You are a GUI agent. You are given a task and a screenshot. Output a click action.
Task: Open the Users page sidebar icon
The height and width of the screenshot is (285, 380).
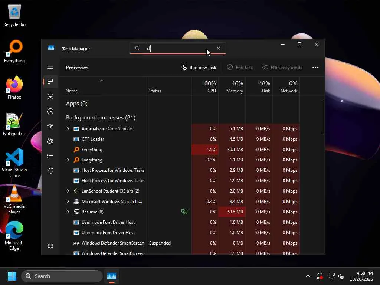(50, 141)
